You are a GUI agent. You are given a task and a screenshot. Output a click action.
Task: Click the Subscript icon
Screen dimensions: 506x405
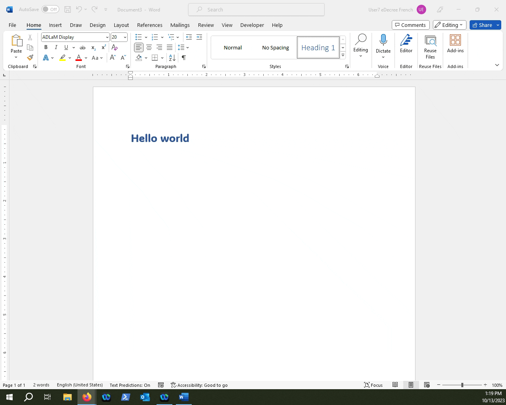coord(93,47)
